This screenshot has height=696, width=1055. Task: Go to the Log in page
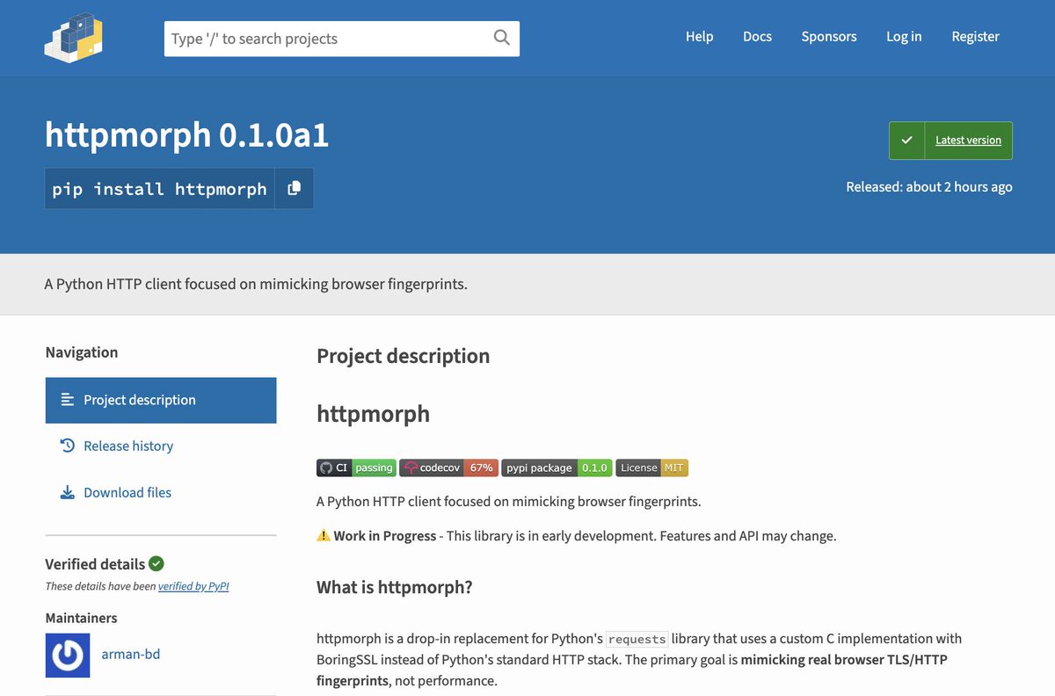pyautogui.click(x=904, y=37)
